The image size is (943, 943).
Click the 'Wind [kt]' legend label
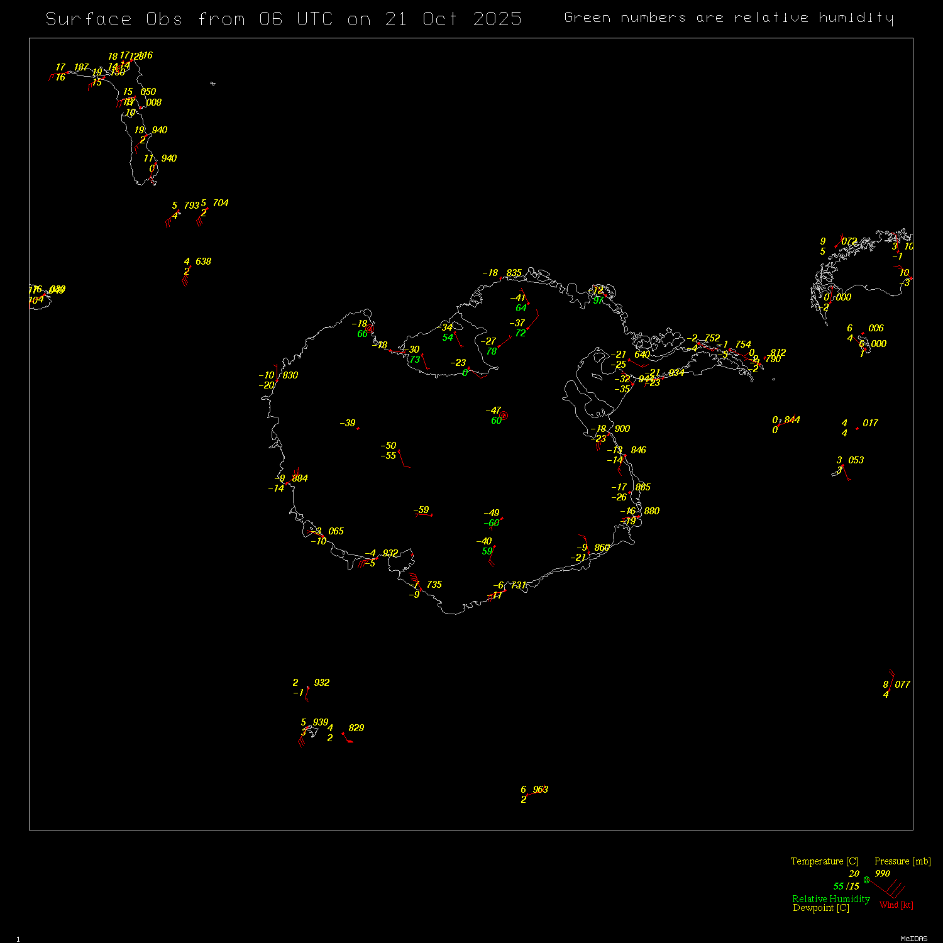[x=896, y=905]
